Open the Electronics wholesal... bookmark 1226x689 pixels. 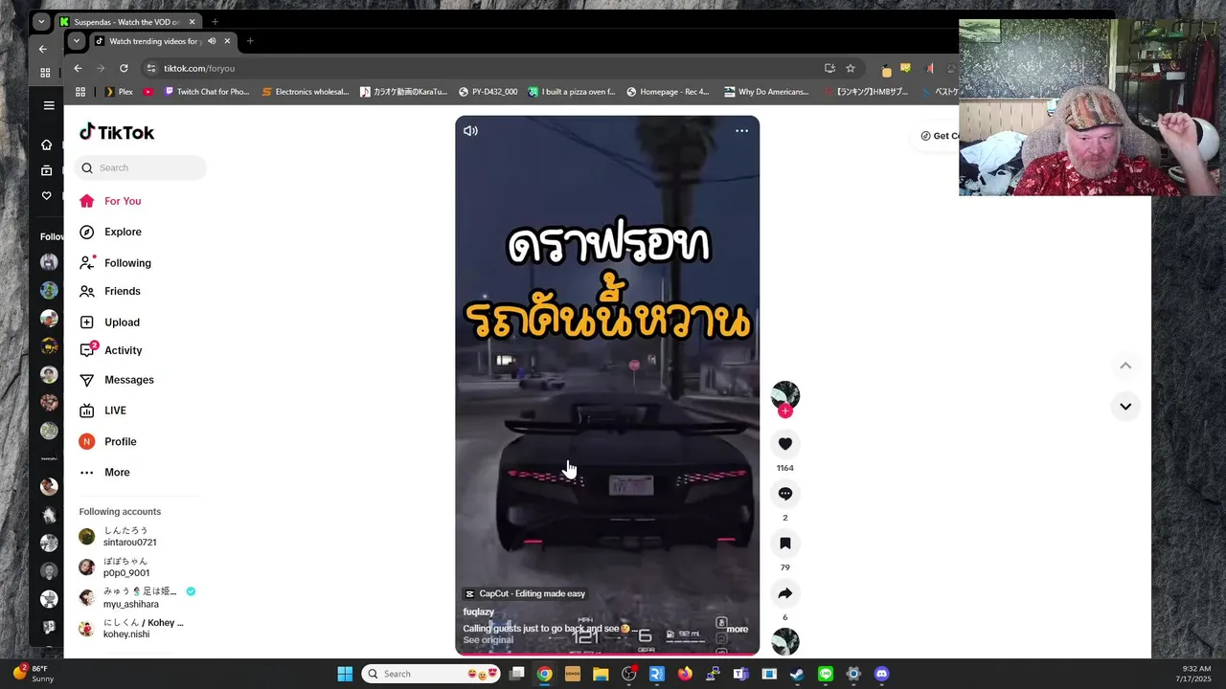tap(306, 92)
